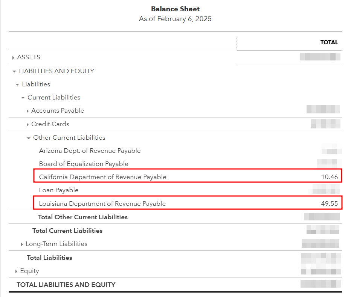
Task: Click the Total Other Current Liabilities row
Action: click(82, 217)
